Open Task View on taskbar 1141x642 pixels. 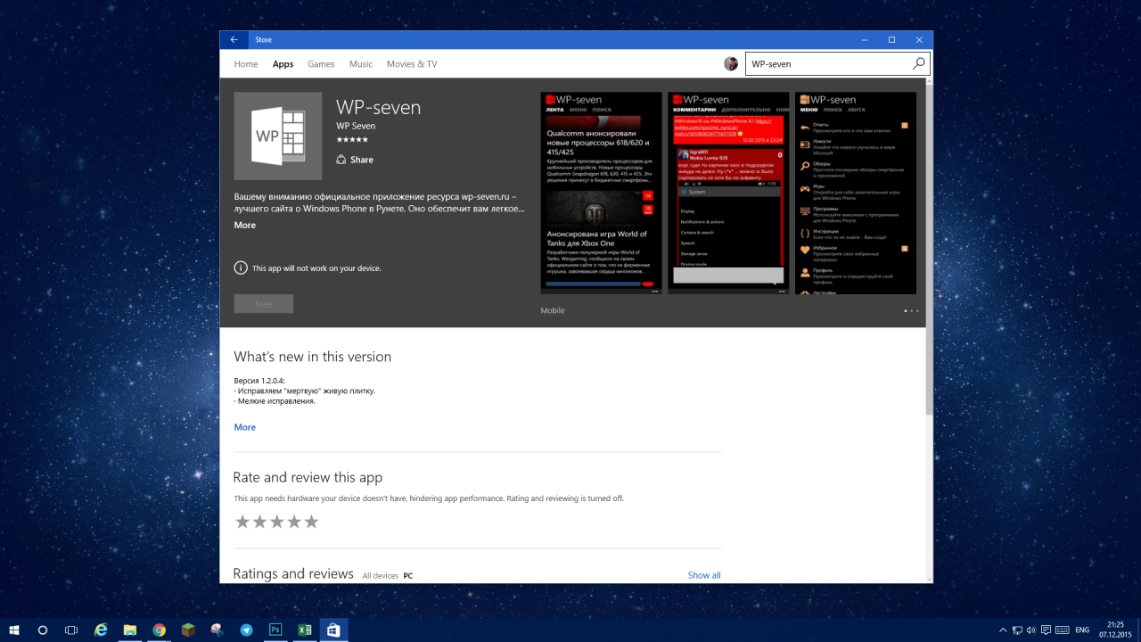pos(71,630)
